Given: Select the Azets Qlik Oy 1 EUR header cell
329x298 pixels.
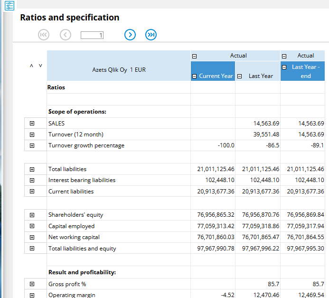Looking at the screenshot, I should [119, 70].
